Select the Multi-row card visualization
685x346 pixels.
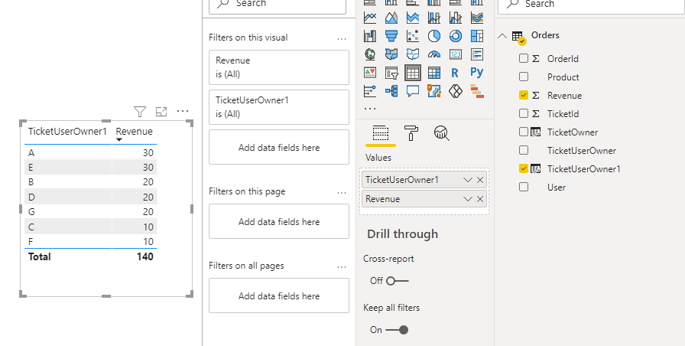pyautogui.click(x=477, y=54)
